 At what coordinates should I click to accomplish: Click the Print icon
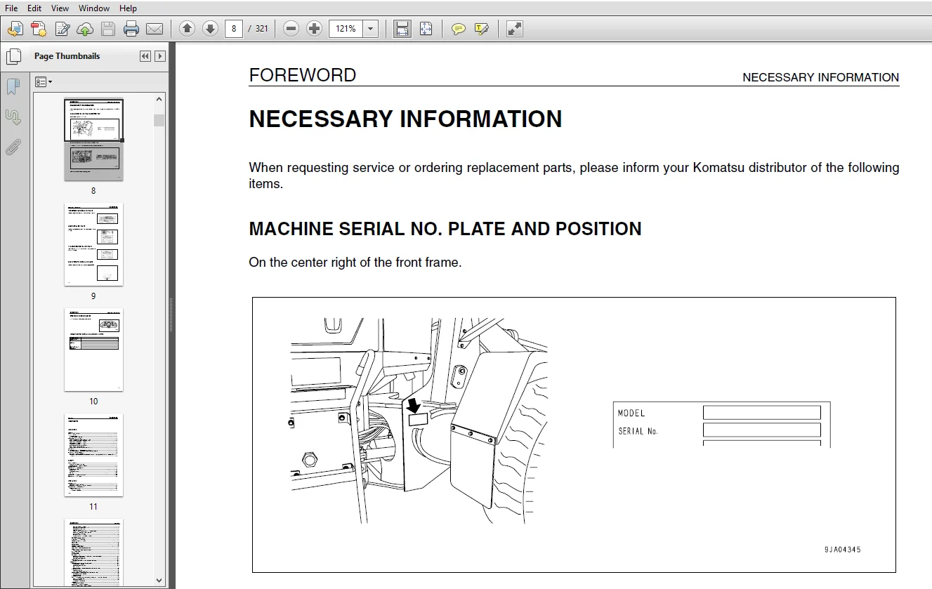(x=131, y=29)
